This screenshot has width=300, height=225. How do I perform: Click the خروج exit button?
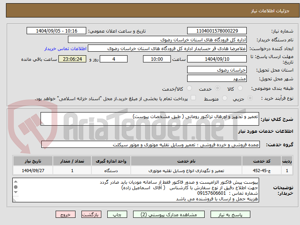(x=66, y=215)
